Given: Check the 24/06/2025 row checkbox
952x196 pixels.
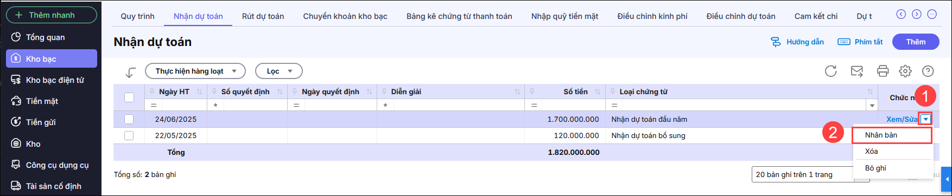Looking at the screenshot, I should [x=129, y=119].
